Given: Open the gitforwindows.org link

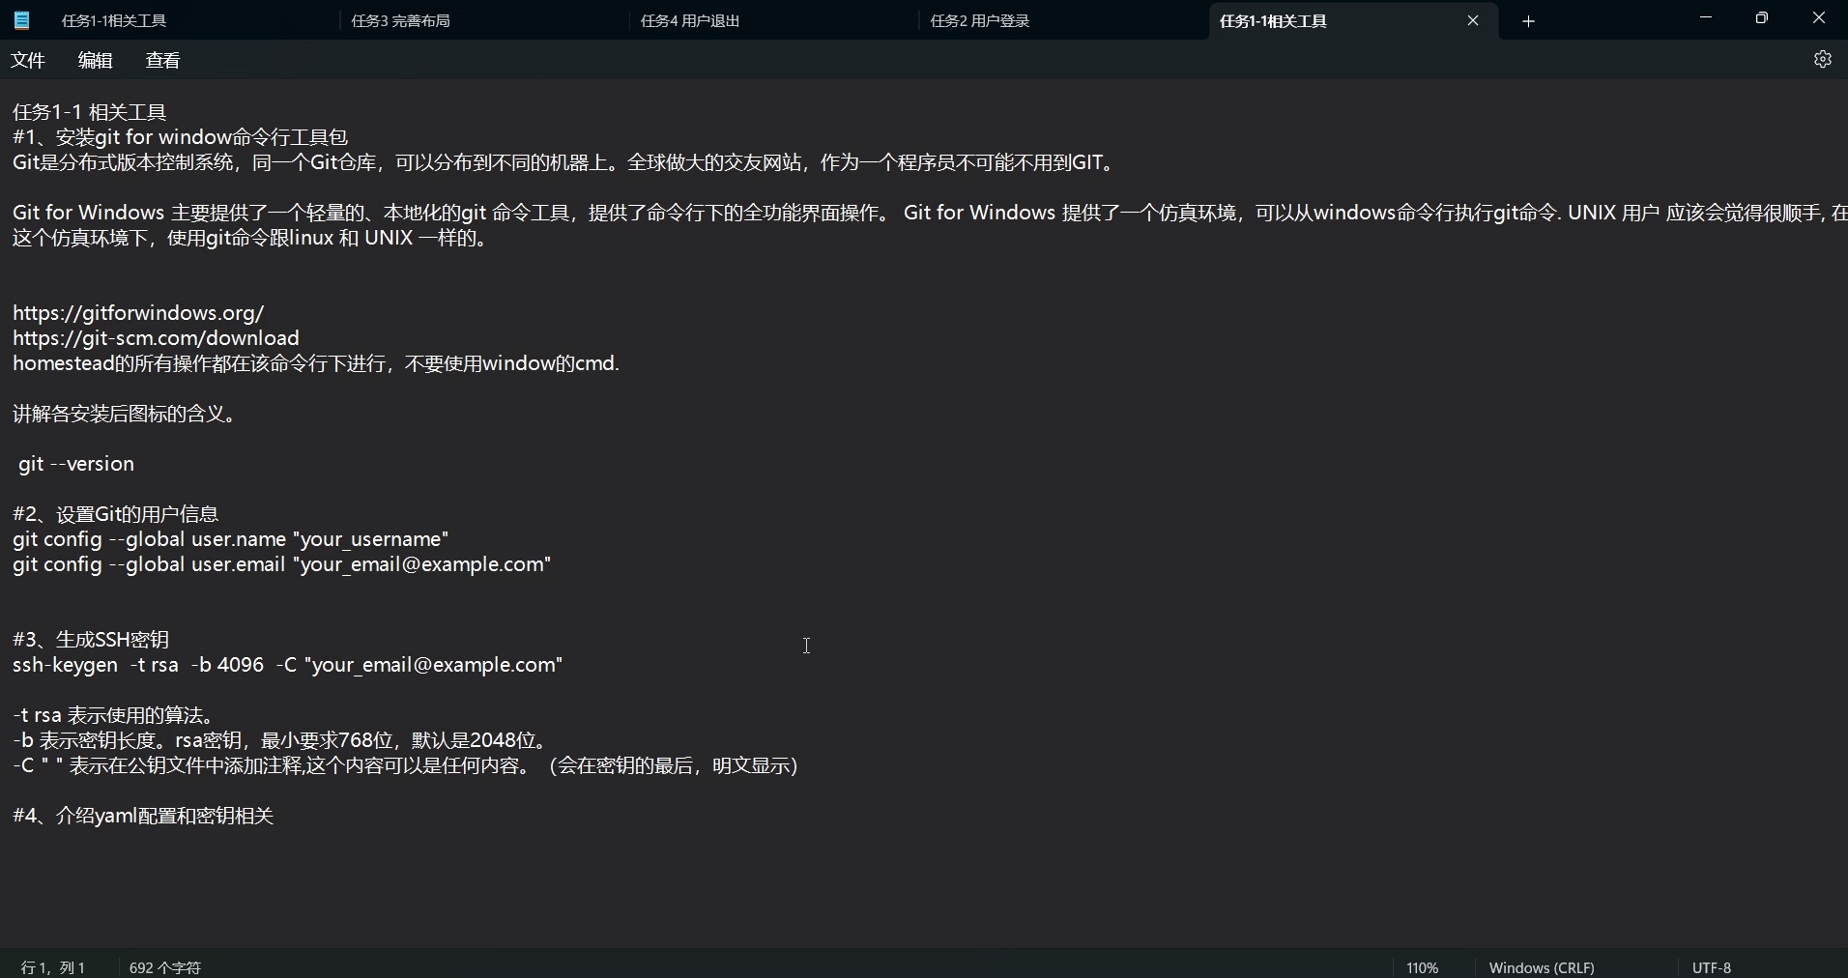Looking at the screenshot, I should point(137,313).
